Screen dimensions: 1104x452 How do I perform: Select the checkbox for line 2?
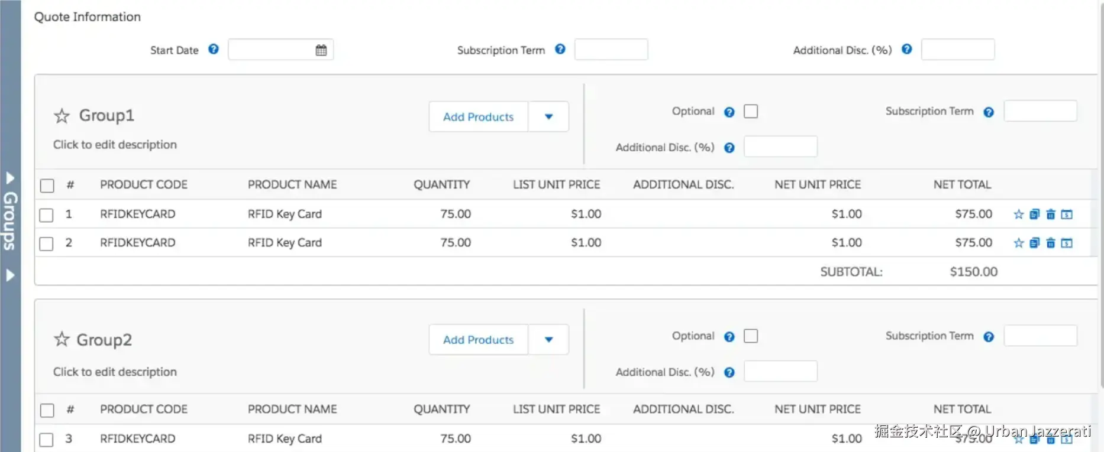click(47, 243)
